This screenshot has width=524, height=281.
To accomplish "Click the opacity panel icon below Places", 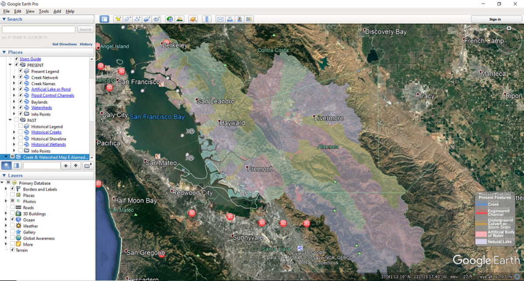I will [17, 166].
